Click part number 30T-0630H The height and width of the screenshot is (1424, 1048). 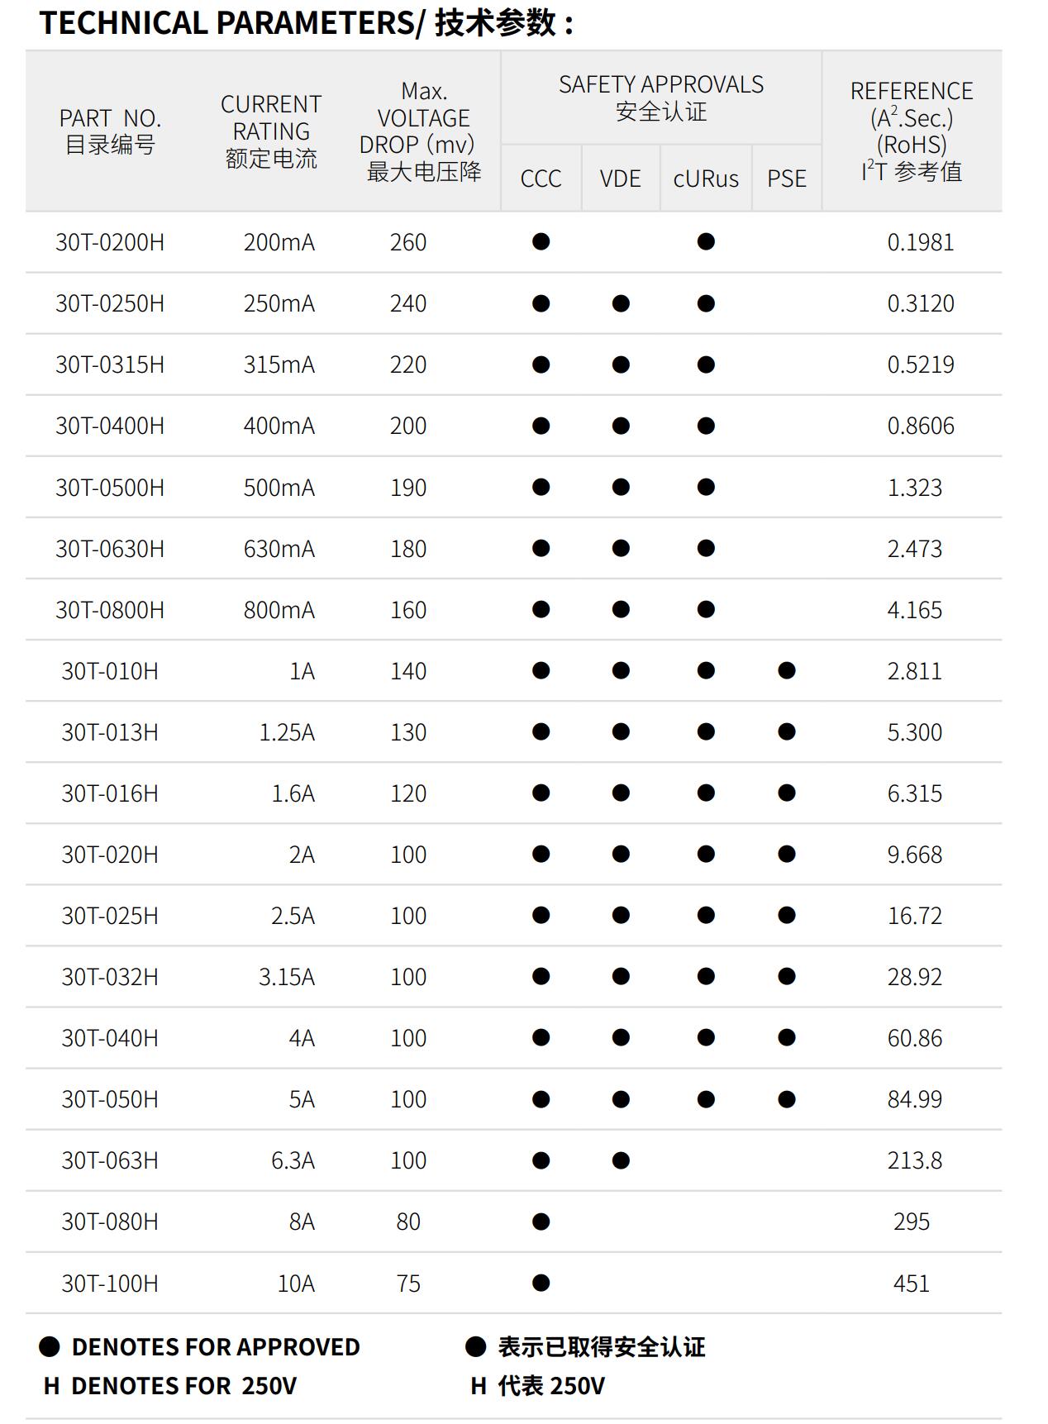click(110, 549)
